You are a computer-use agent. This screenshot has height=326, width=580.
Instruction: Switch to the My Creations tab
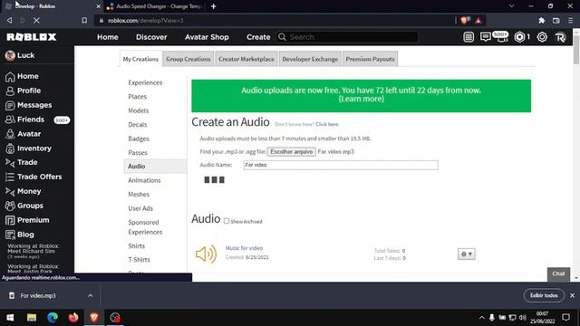click(140, 59)
